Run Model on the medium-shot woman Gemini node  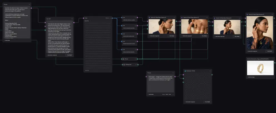point(237,36)
